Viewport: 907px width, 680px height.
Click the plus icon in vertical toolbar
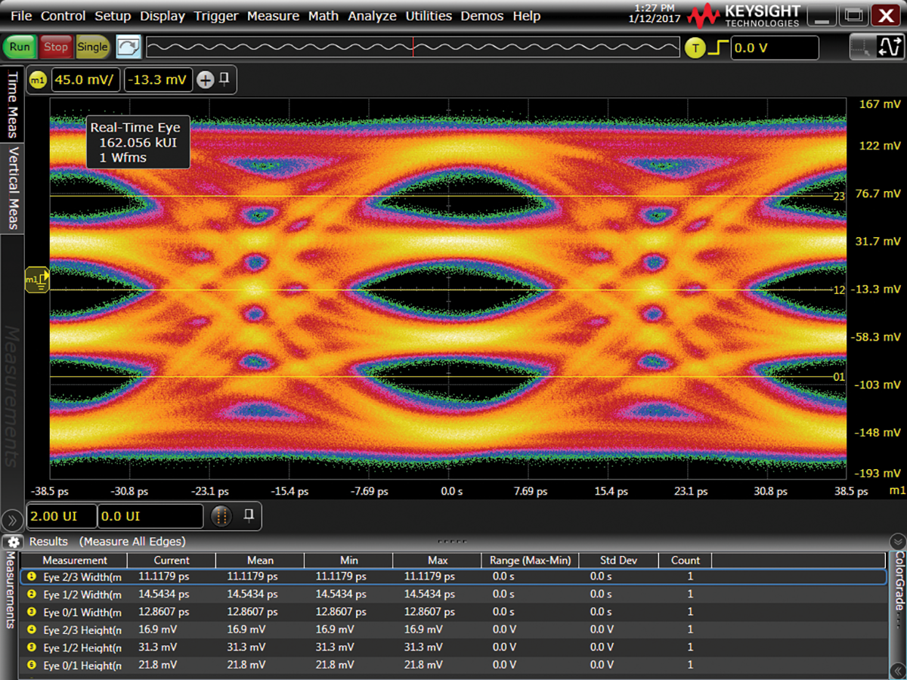(205, 80)
